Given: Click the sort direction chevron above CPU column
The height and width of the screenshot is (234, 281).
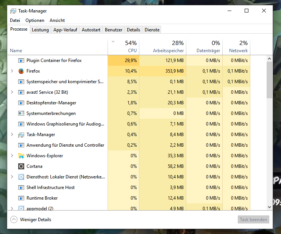Looking at the screenshot, I should click(x=113, y=42).
